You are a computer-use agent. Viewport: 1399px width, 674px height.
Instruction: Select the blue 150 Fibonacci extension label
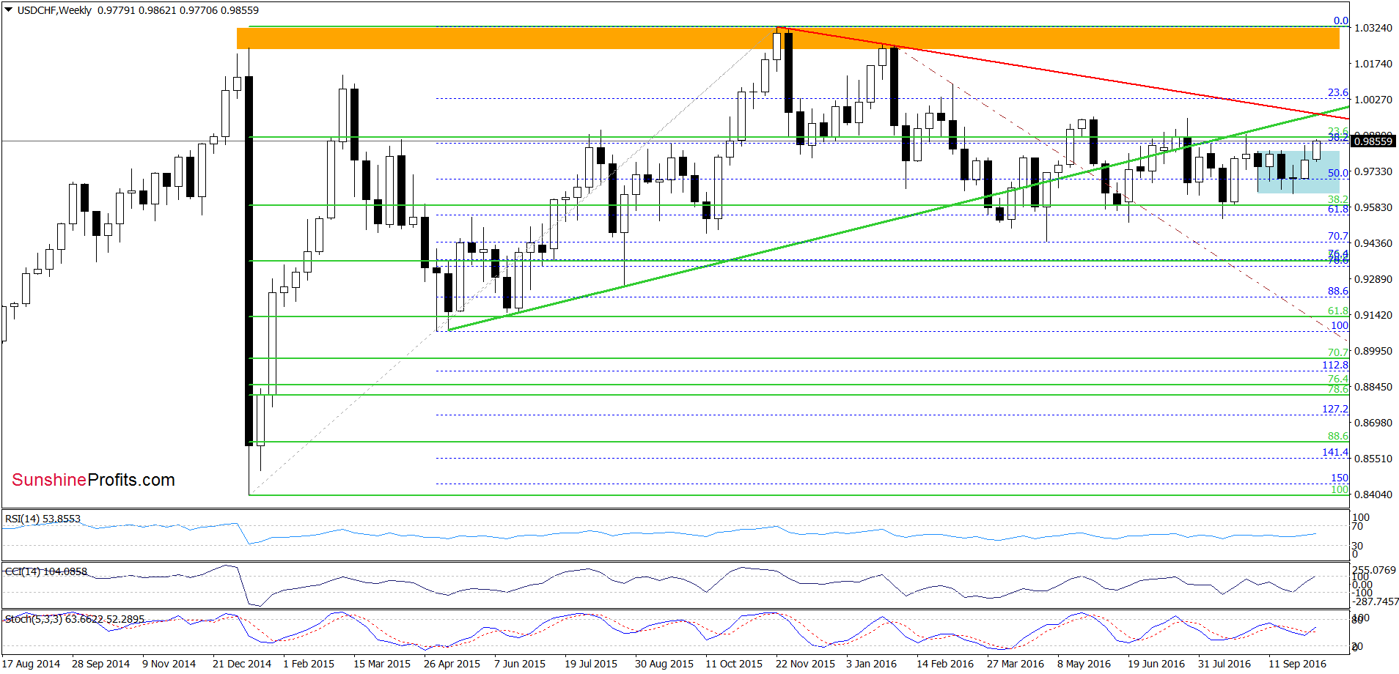click(x=1340, y=478)
